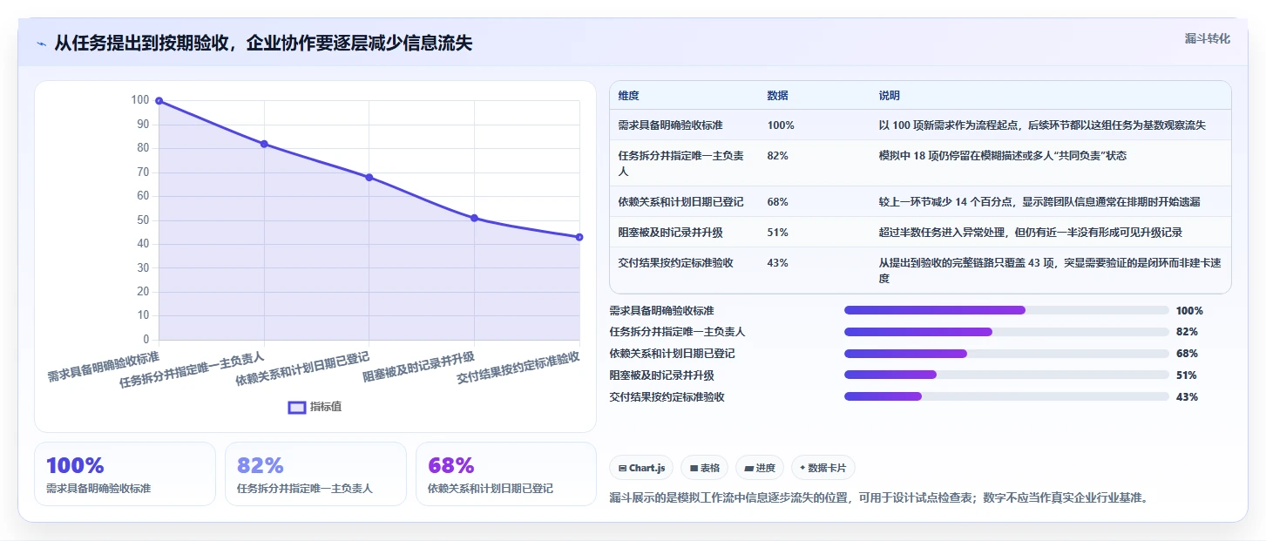The height and width of the screenshot is (541, 1266).
Task: Click the slanted x-axis label 阻塞被及时记录并升级
Action: (419, 368)
